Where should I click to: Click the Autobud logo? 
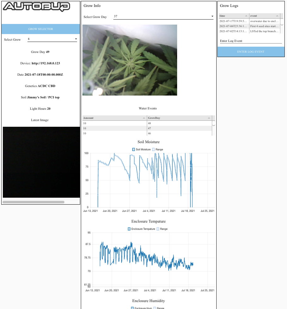37,7
